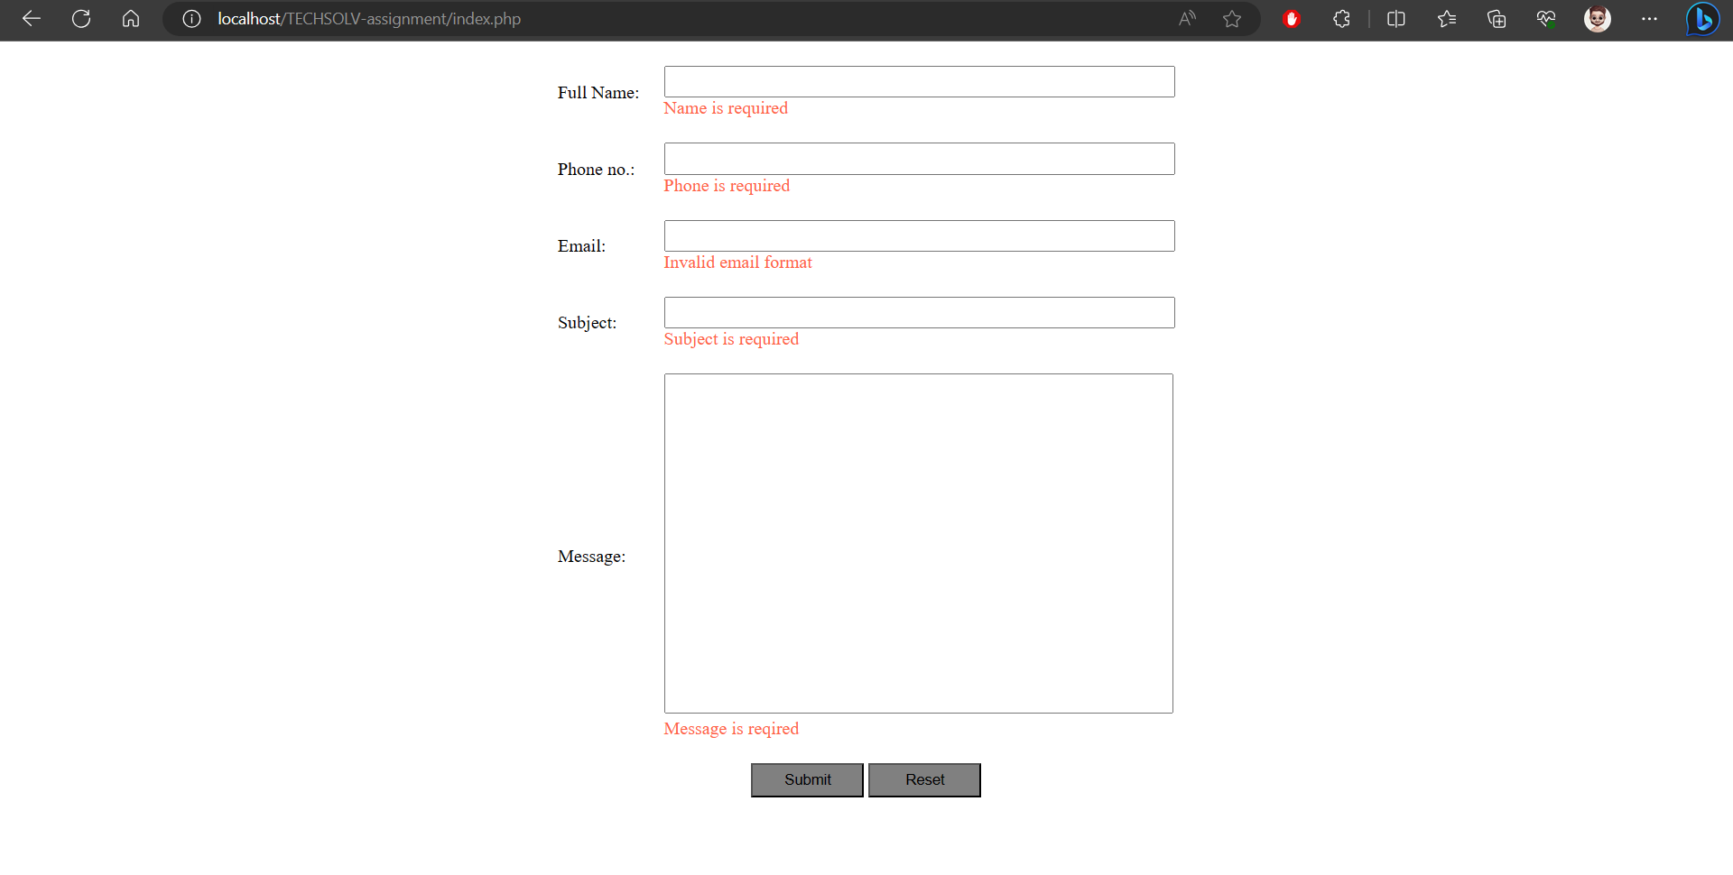Screen dimensions: 1733x875
Task: Click inside the Message text area
Action: (x=918, y=542)
